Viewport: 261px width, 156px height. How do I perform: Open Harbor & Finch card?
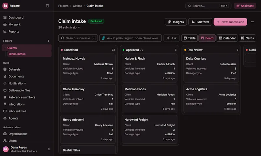point(149,68)
